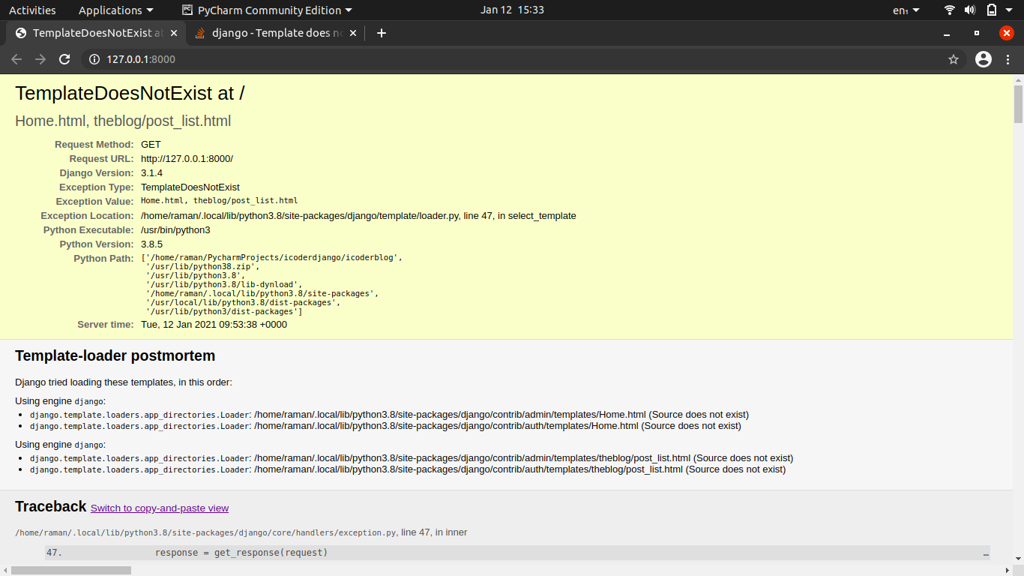Close the django Stack Overflow tab
This screenshot has width=1024, height=576.
[x=352, y=33]
